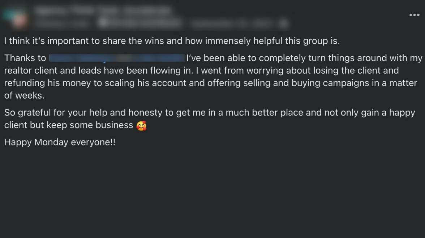Viewport: 425px width, 238px height.
Task: Click the smiling face with hearts emoji
Action: click(x=142, y=126)
